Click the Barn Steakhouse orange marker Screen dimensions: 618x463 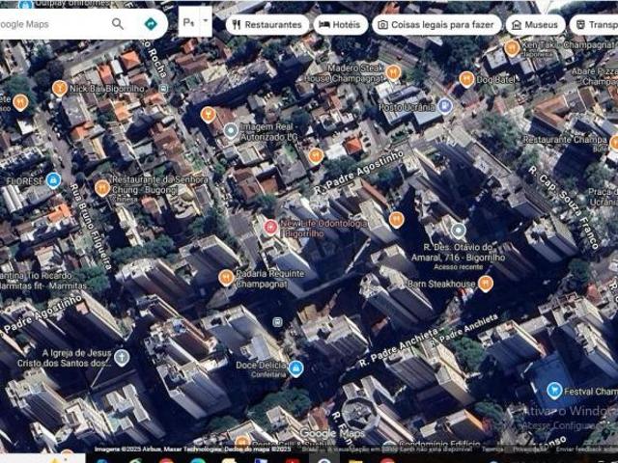click(486, 284)
